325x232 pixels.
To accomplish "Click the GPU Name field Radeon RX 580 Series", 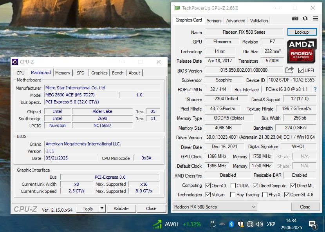I will 244,32.
